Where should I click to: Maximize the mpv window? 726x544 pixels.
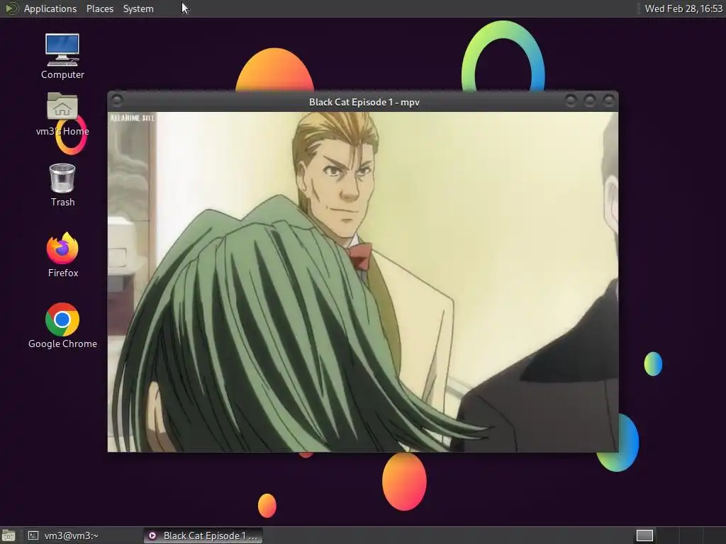click(589, 101)
